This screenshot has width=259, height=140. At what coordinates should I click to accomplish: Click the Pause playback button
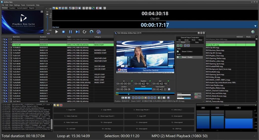(x=71, y=32)
